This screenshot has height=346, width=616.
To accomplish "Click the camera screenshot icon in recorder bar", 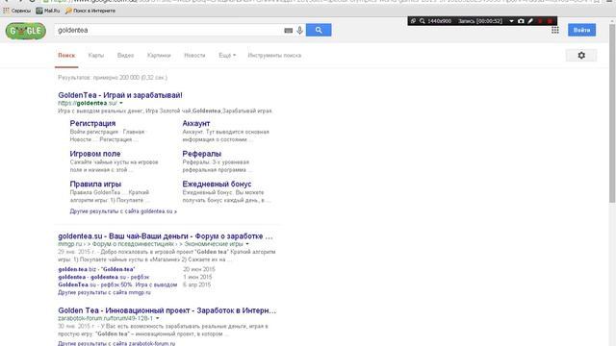I will (x=521, y=21).
